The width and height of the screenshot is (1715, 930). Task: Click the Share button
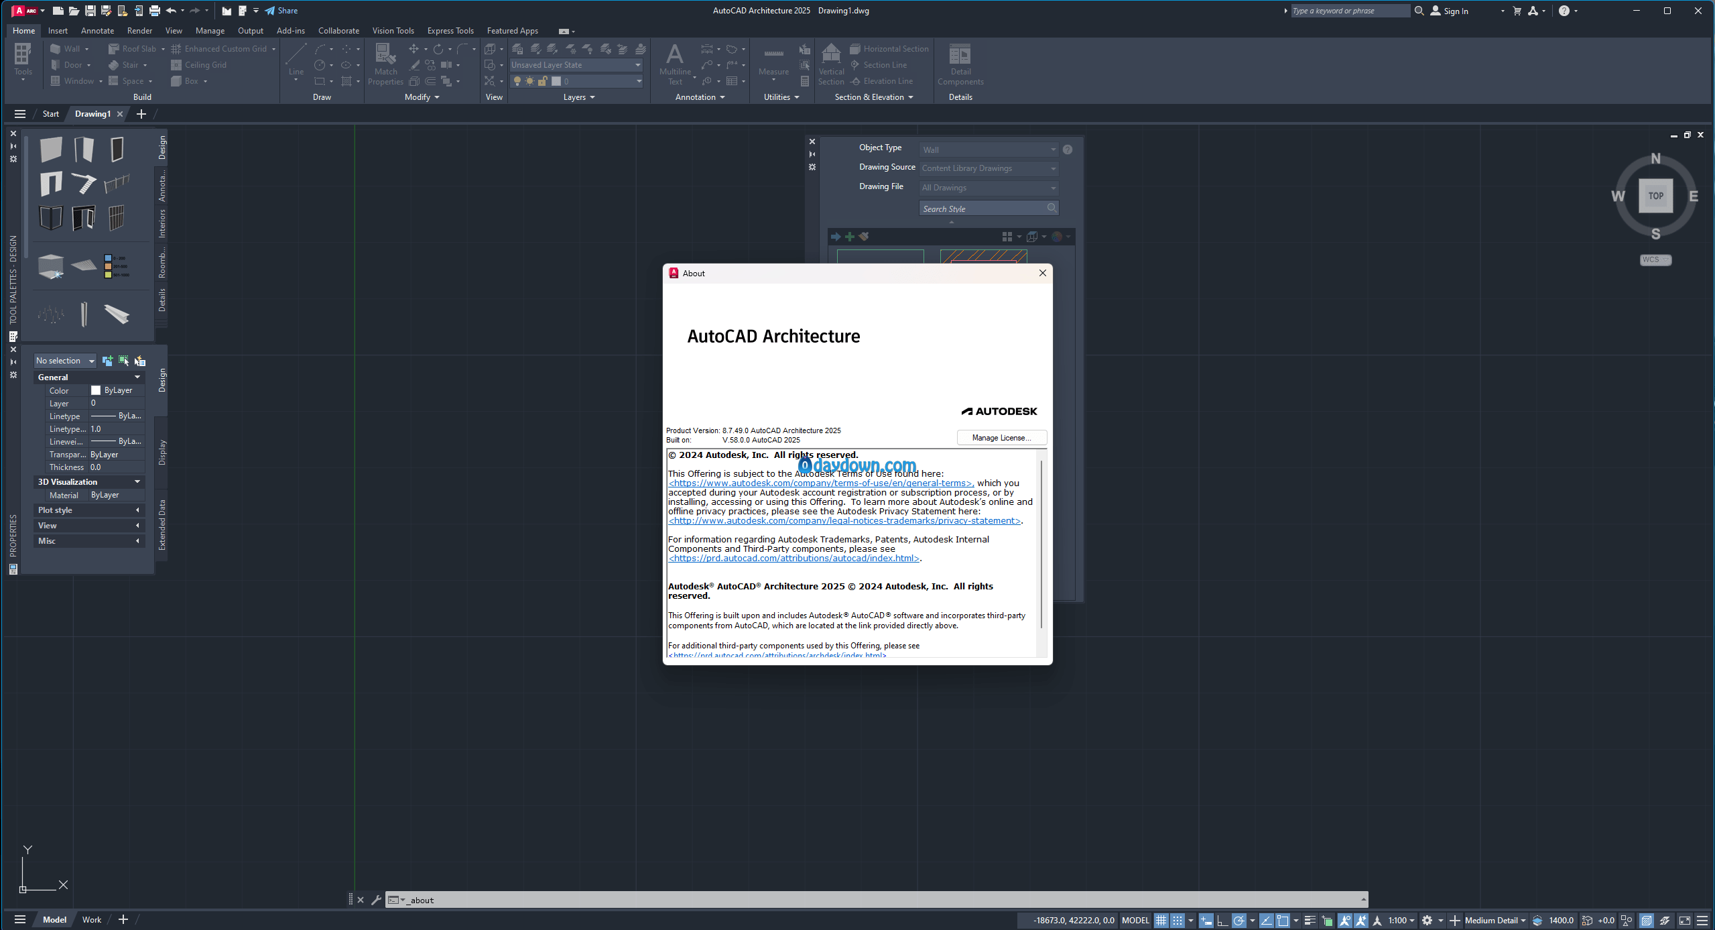click(x=281, y=11)
